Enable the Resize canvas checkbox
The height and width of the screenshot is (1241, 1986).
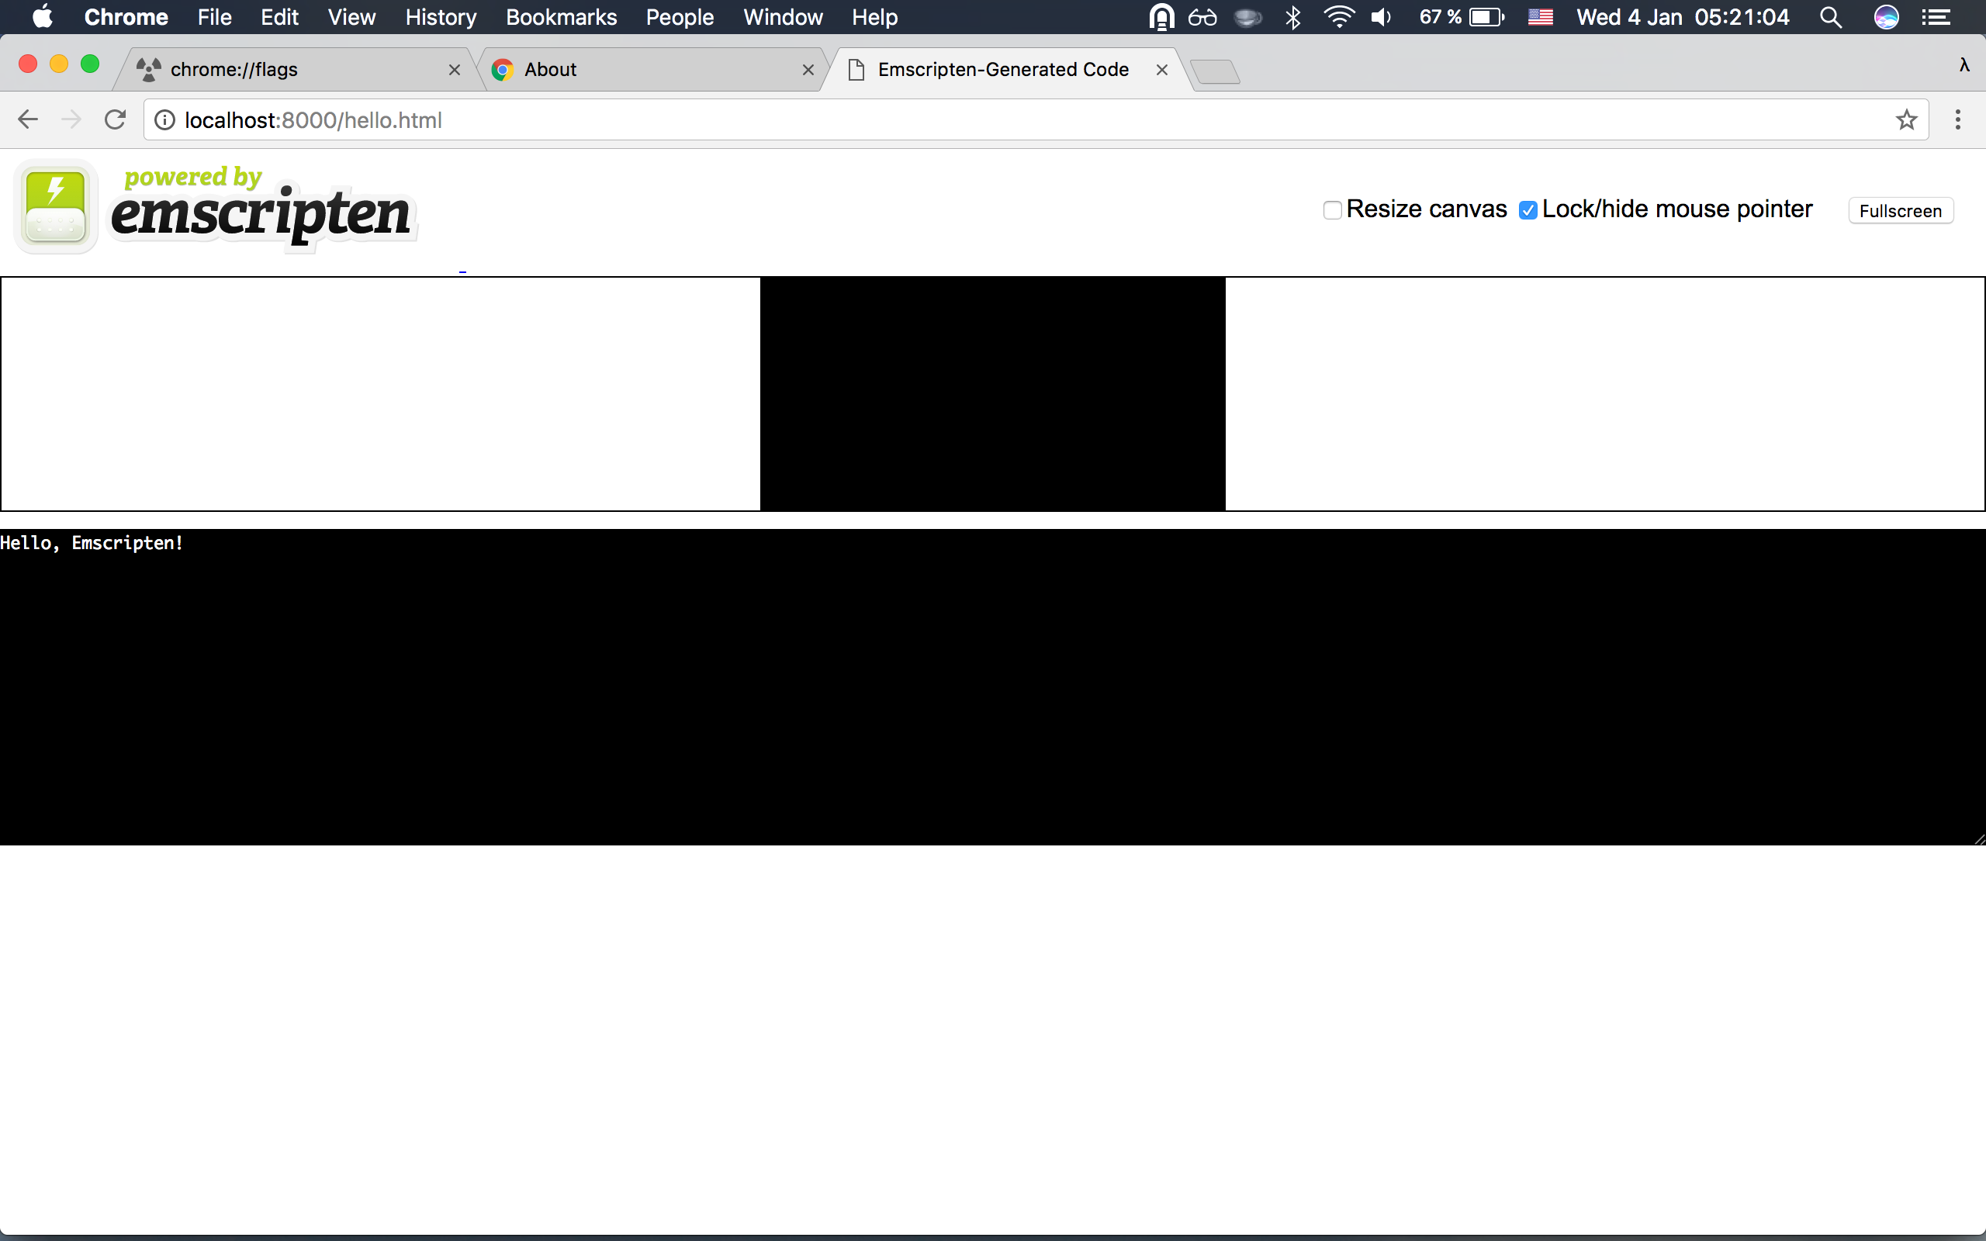pyautogui.click(x=1332, y=210)
